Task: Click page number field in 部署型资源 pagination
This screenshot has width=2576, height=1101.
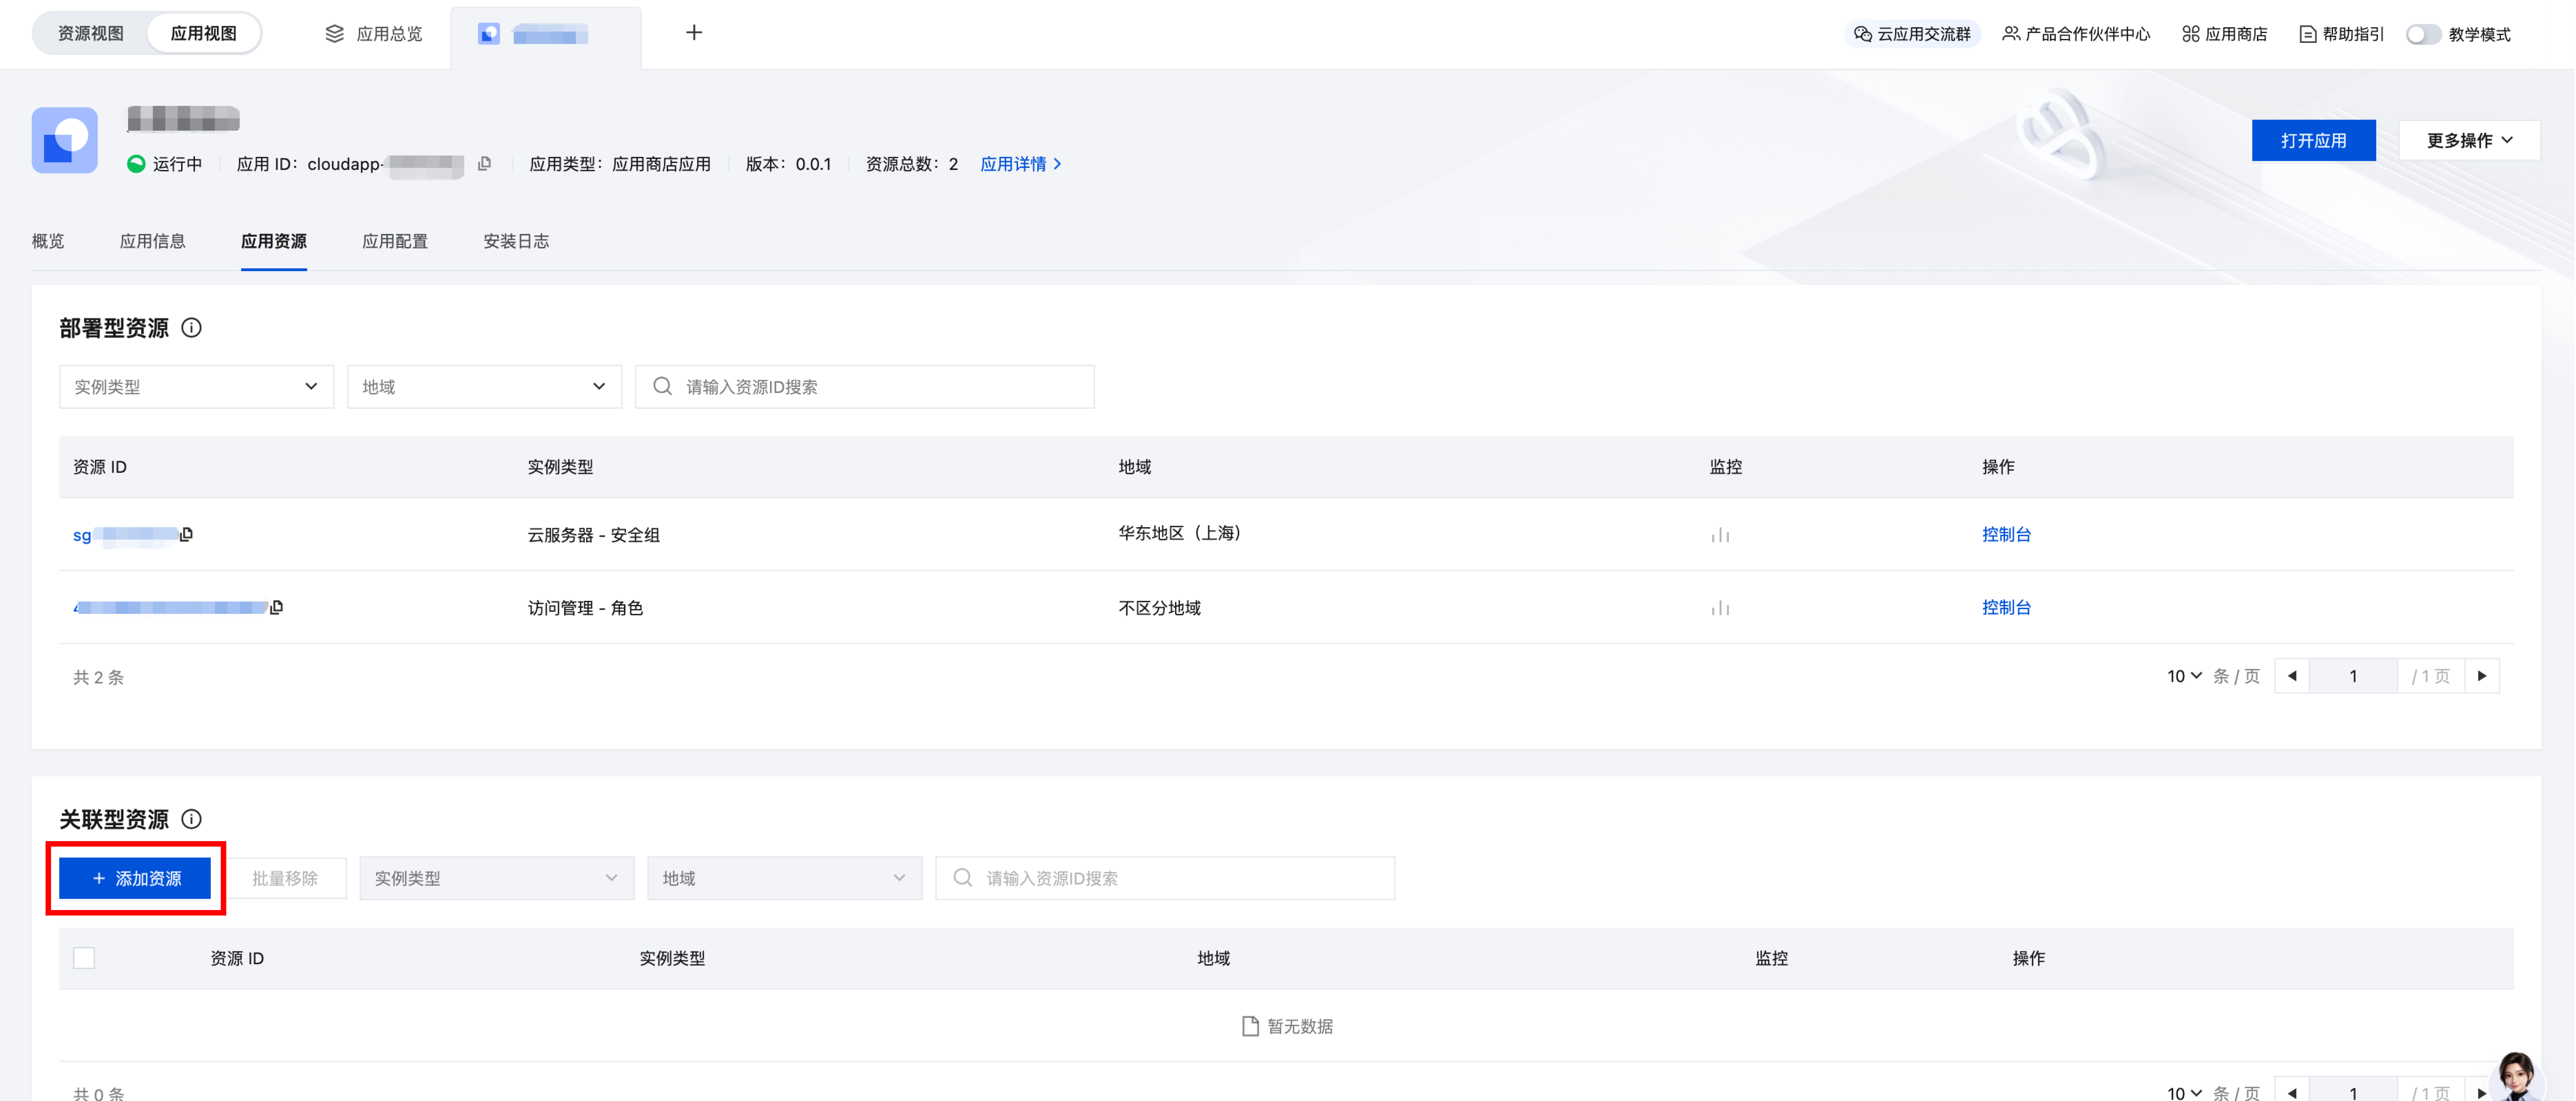Action: [2353, 676]
